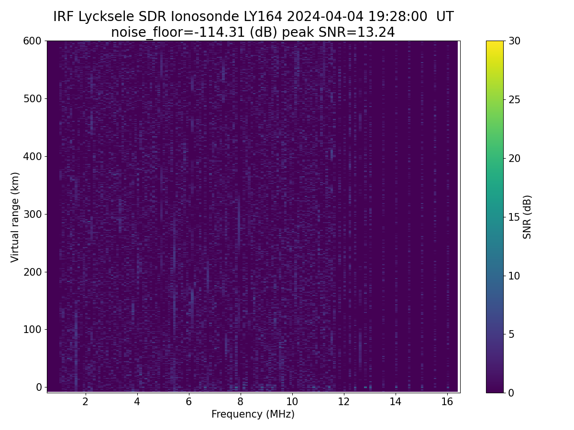Viewport: 574px width, 430px height.
Task: Click the 2 MHz tick on frequency axis
Action: 85,401
